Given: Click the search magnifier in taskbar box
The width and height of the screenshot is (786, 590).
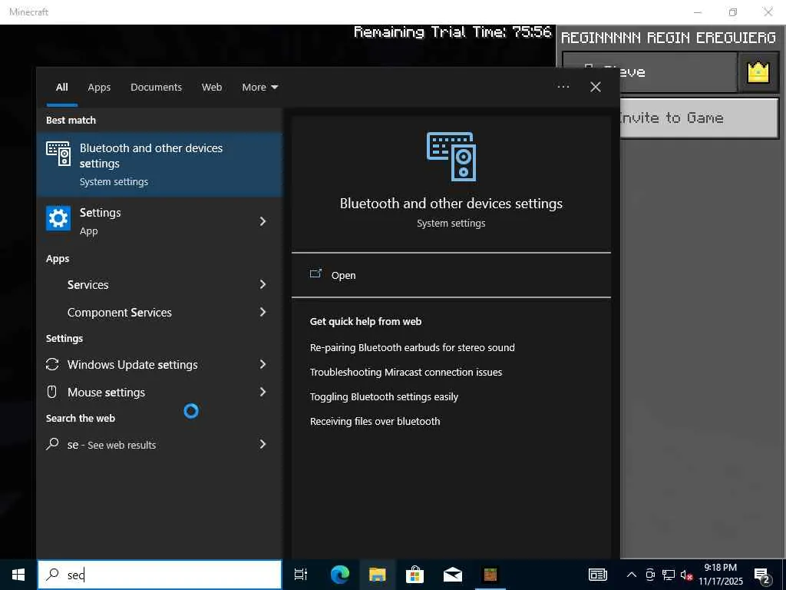Looking at the screenshot, I should point(52,575).
